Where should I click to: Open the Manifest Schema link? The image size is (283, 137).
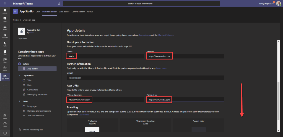(165, 35)
